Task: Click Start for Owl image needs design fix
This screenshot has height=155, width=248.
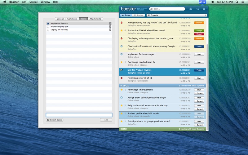Action: point(199,62)
